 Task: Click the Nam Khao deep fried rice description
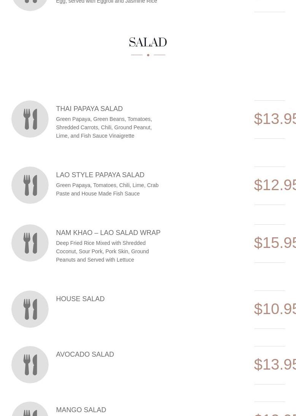tap(102, 251)
